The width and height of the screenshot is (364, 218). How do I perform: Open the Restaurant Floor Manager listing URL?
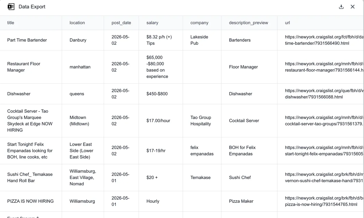(x=324, y=67)
